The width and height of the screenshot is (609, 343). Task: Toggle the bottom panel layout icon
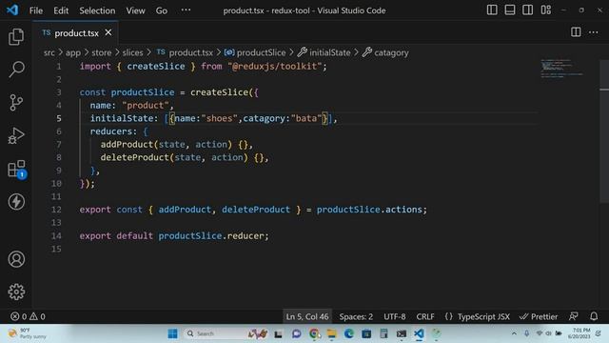[x=510, y=10]
